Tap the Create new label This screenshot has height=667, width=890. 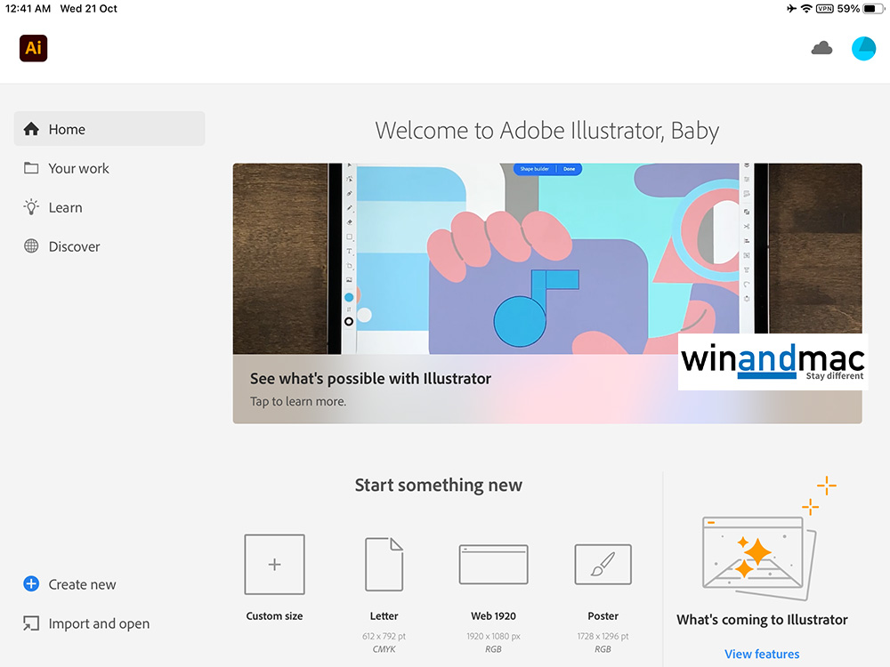click(82, 584)
